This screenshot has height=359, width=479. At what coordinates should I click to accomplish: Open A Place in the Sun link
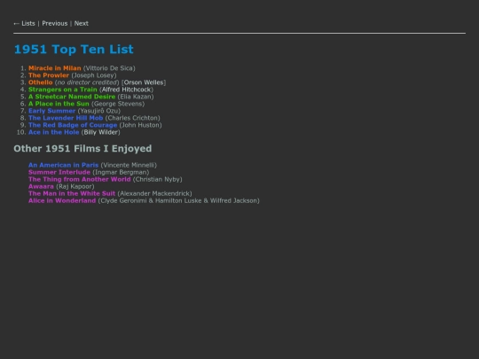[x=59, y=104]
